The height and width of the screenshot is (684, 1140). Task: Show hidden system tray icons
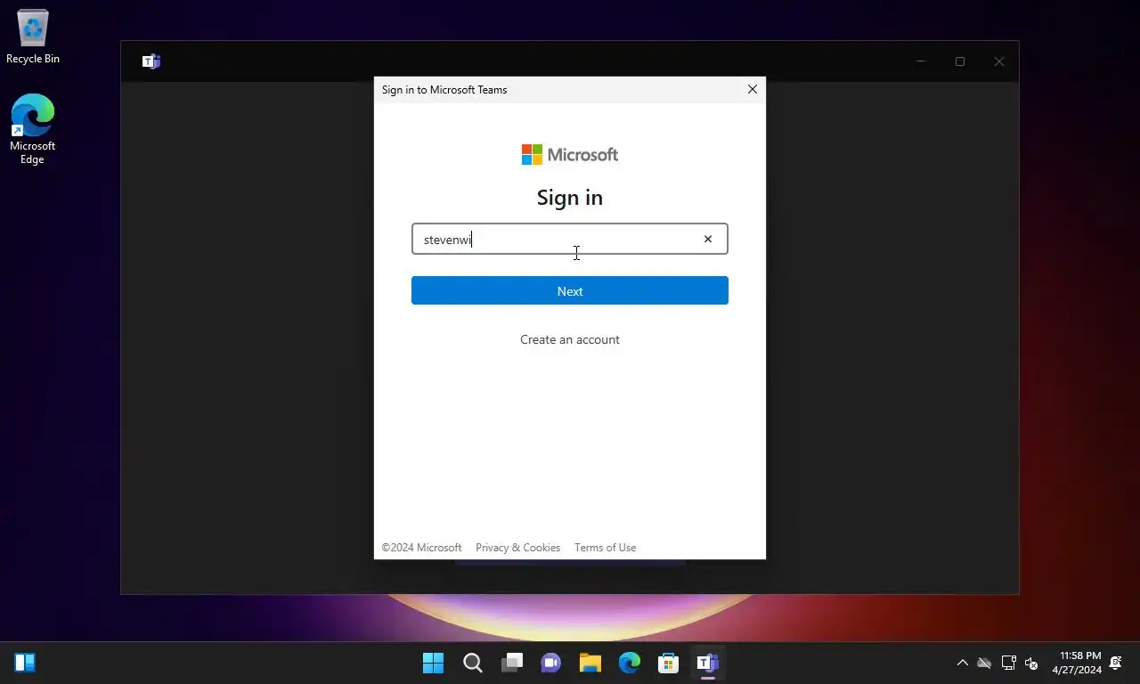[x=962, y=663]
